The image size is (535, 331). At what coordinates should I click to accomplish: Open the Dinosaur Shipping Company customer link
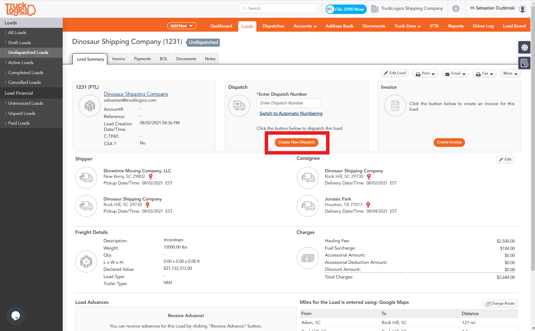tap(136, 94)
